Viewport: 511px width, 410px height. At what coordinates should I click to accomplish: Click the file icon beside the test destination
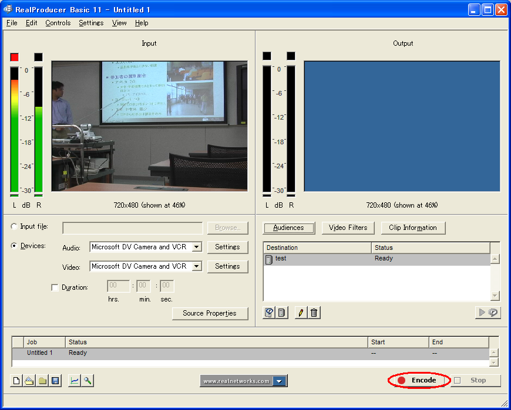click(269, 259)
